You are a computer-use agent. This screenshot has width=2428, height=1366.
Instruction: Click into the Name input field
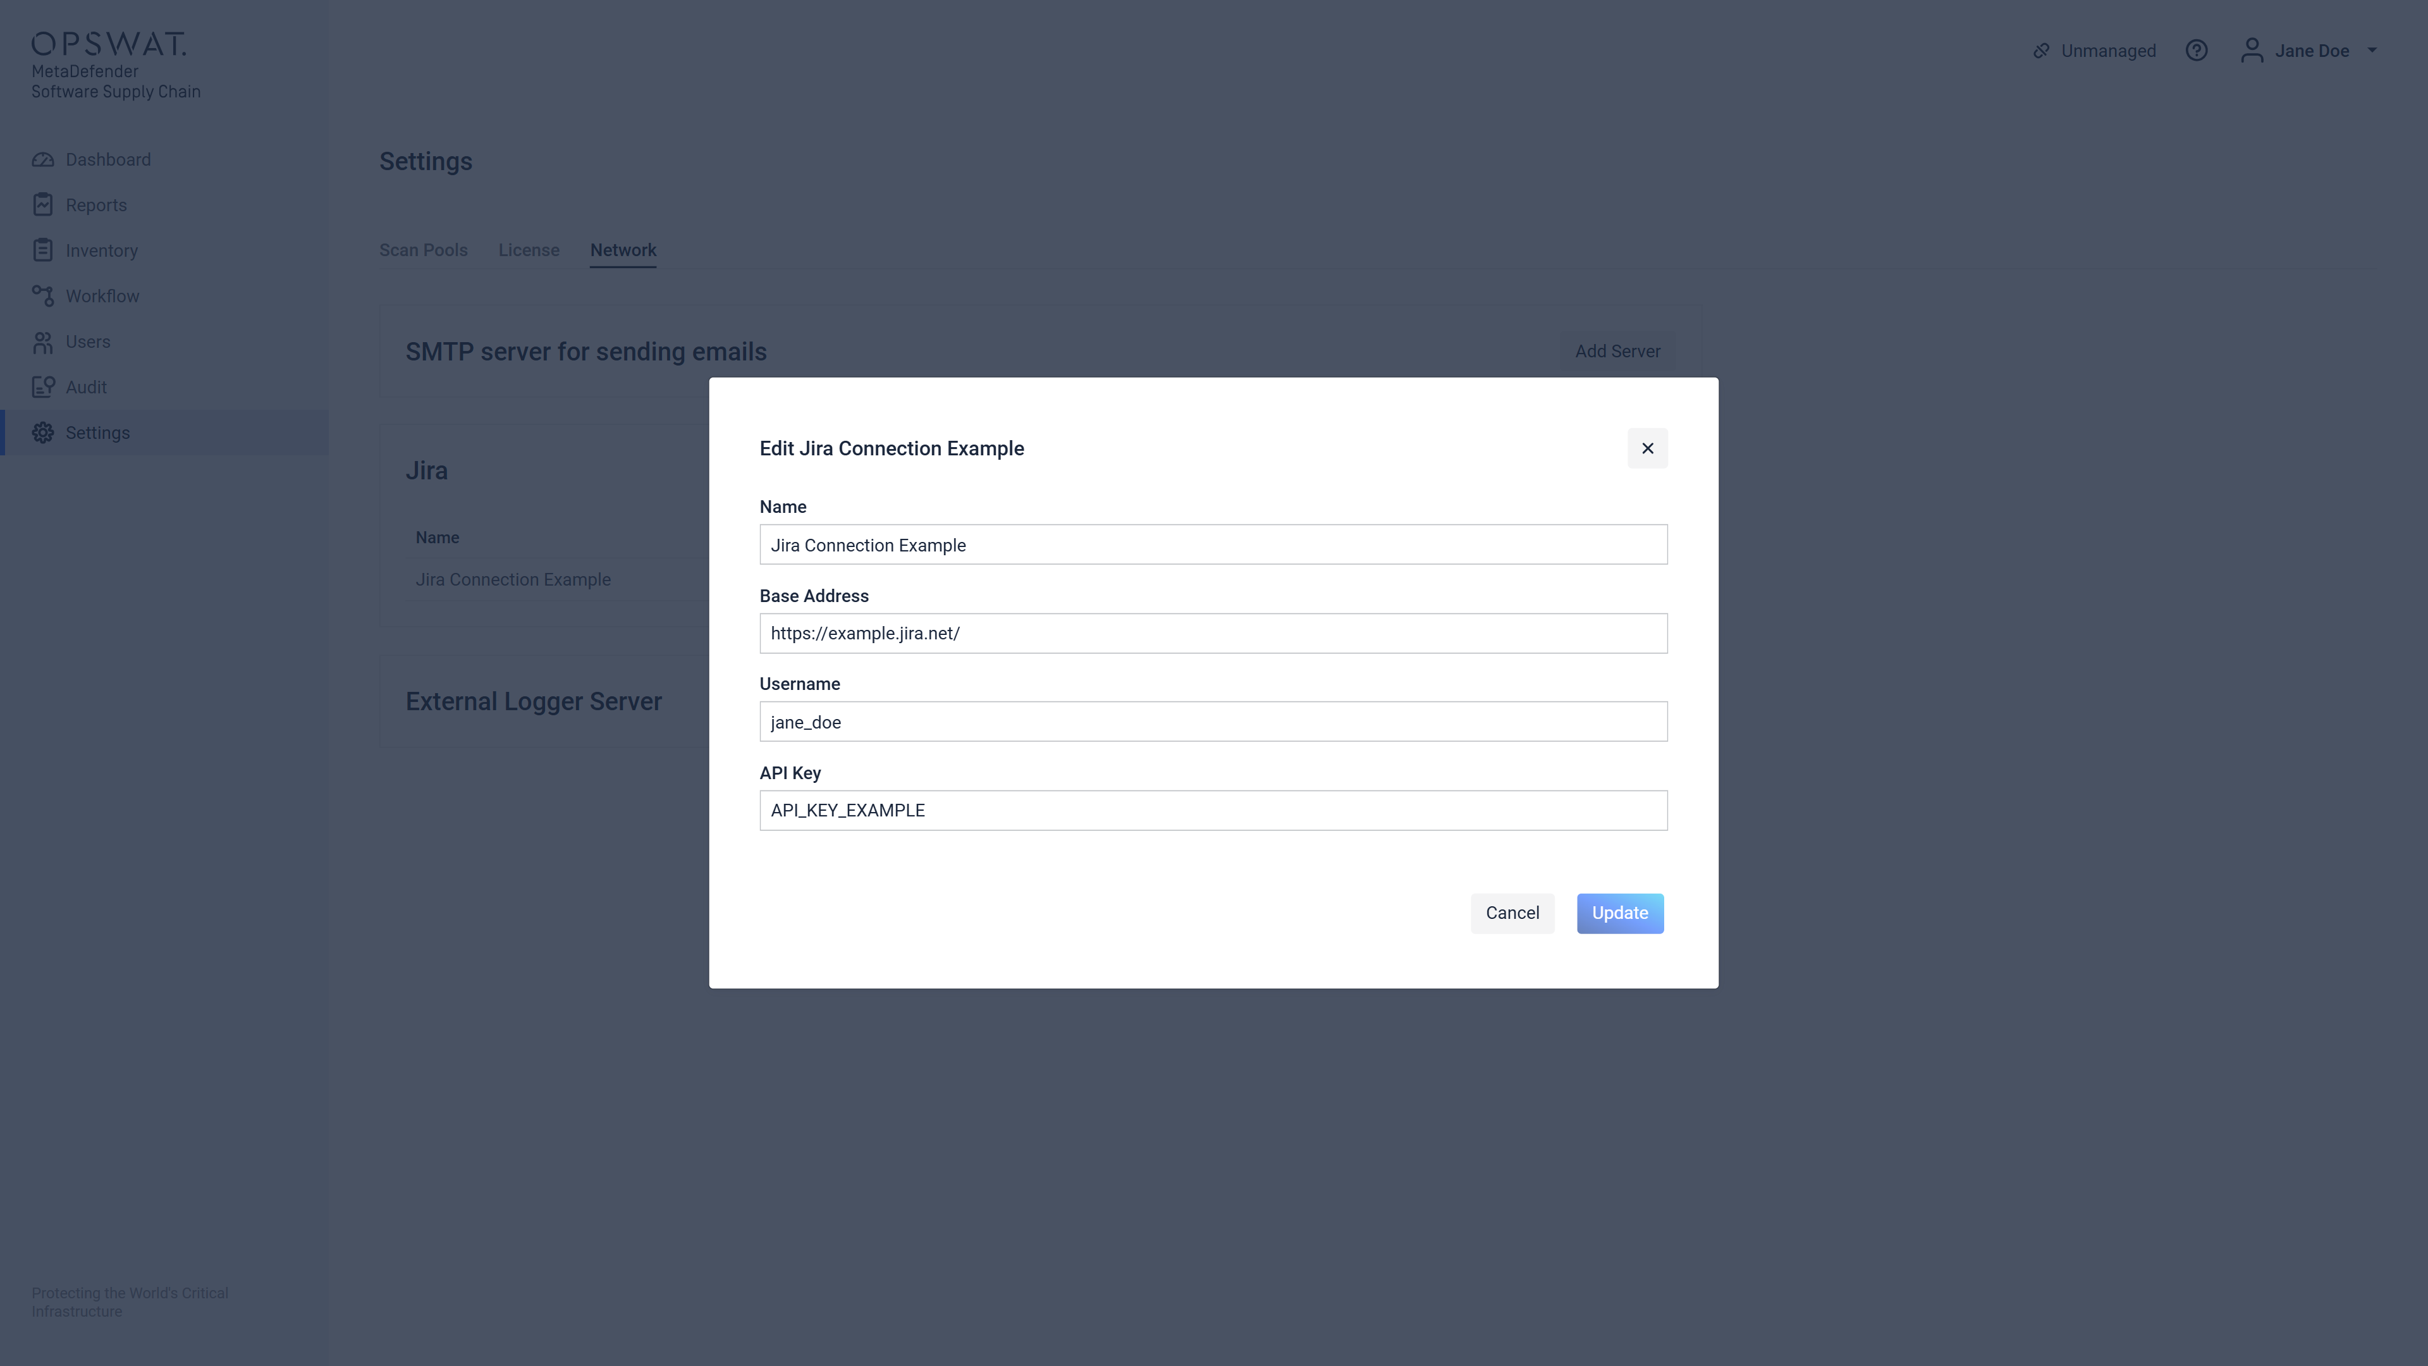pyautogui.click(x=1213, y=545)
